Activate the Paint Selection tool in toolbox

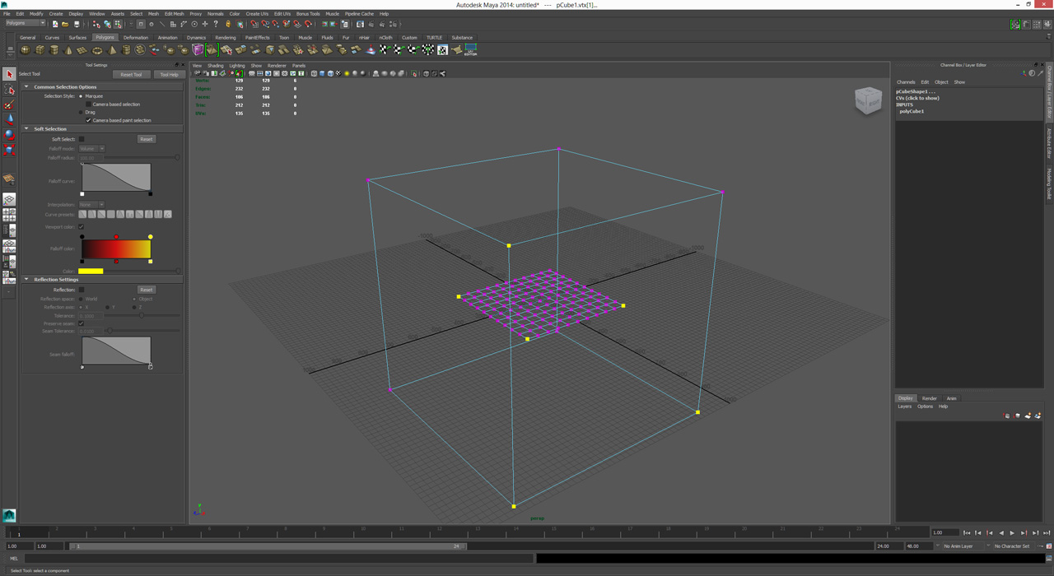(x=9, y=105)
